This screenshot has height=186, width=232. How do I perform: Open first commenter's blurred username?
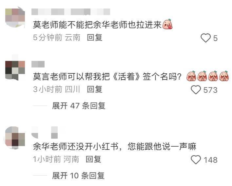point(71,12)
